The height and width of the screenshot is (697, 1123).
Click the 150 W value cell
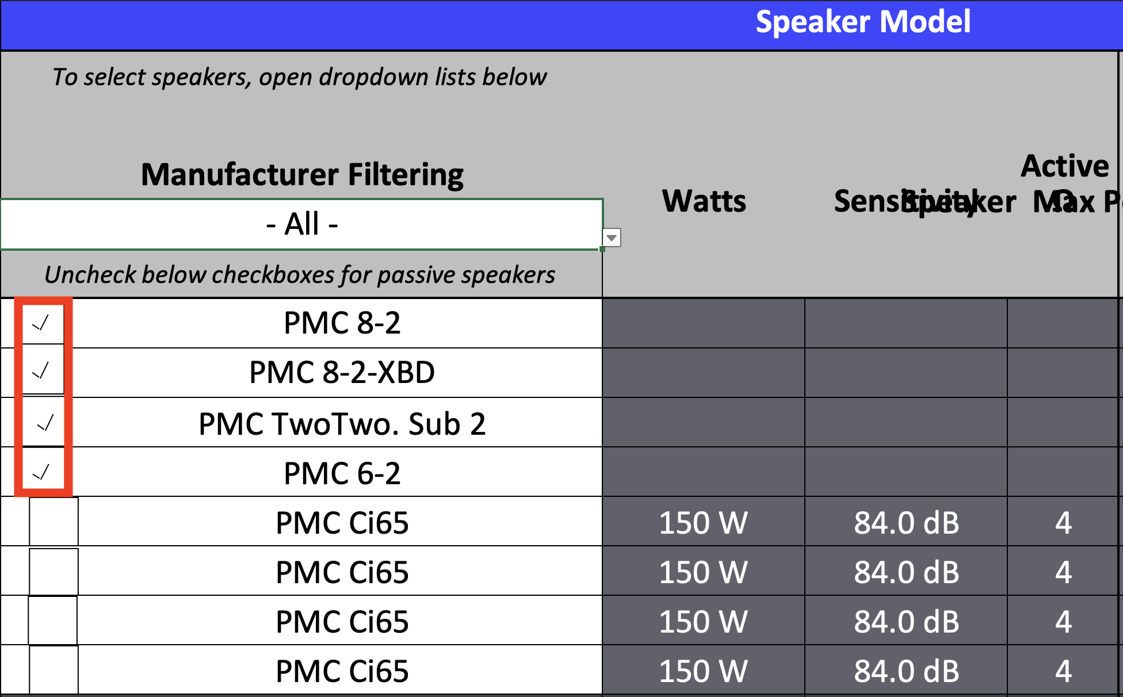point(703,522)
